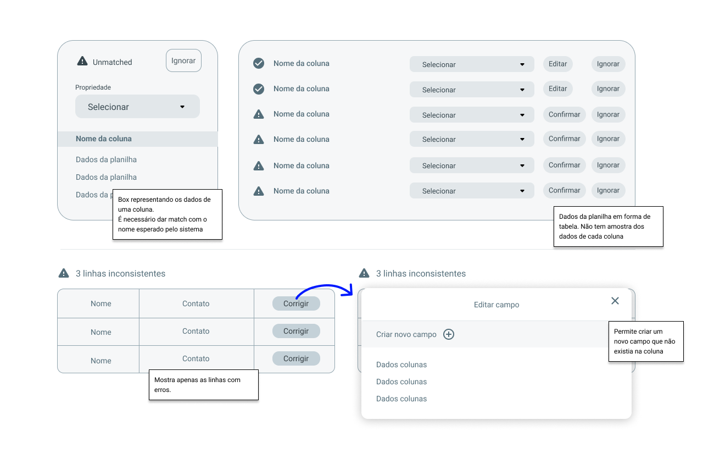Click the warning icon beside left 3 linhas inconsistentes

click(64, 273)
